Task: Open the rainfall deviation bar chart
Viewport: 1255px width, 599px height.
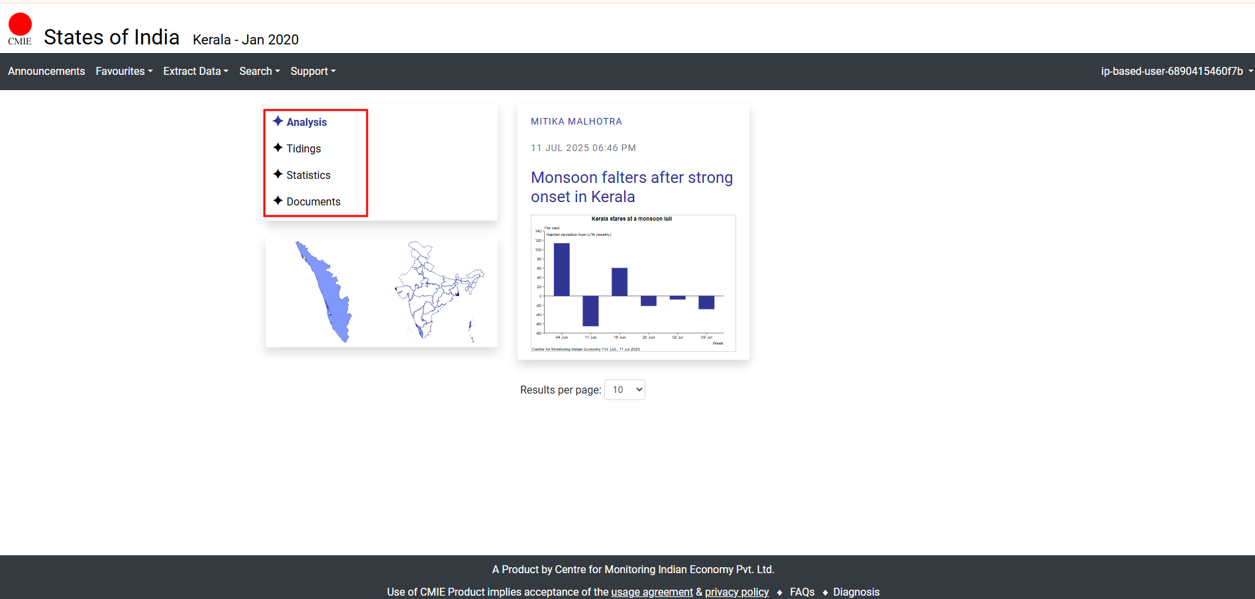Action: [x=633, y=283]
